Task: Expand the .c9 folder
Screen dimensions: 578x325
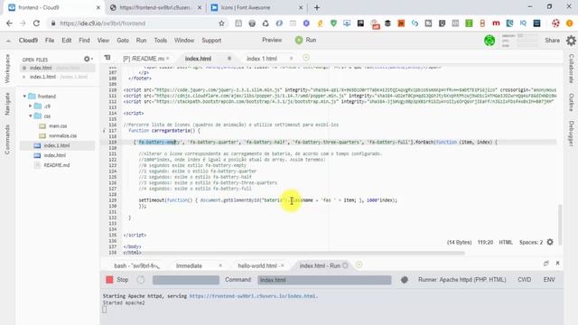Action: [x=30, y=107]
